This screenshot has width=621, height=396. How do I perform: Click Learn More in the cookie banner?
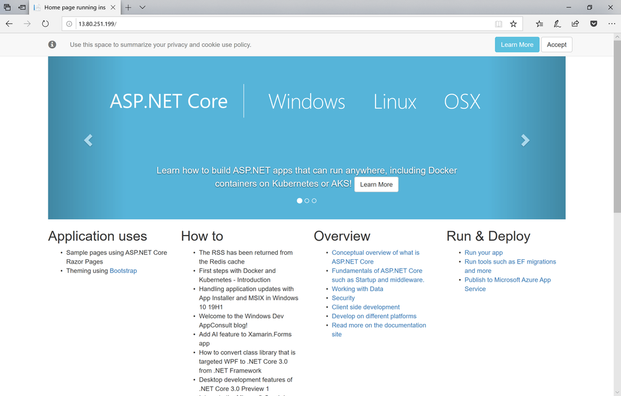(x=517, y=44)
